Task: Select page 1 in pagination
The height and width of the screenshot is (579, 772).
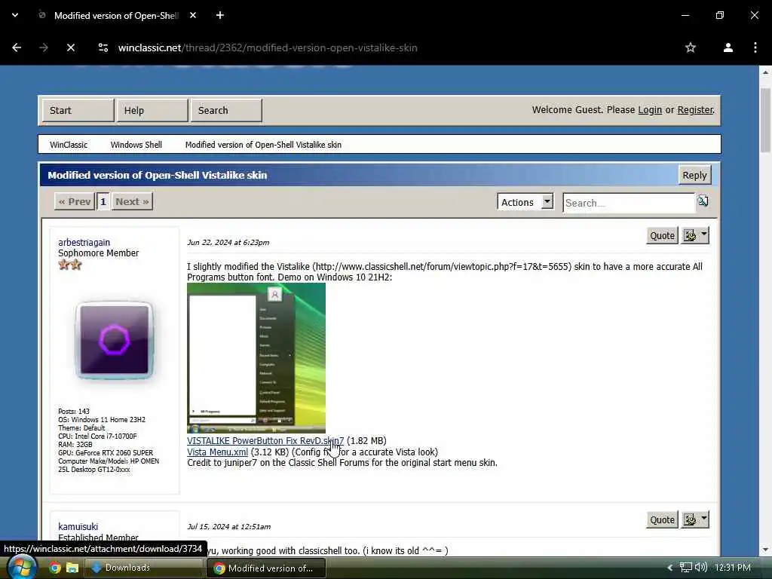Action: click(103, 201)
